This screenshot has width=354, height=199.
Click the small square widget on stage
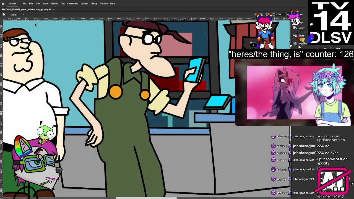click(253, 45)
